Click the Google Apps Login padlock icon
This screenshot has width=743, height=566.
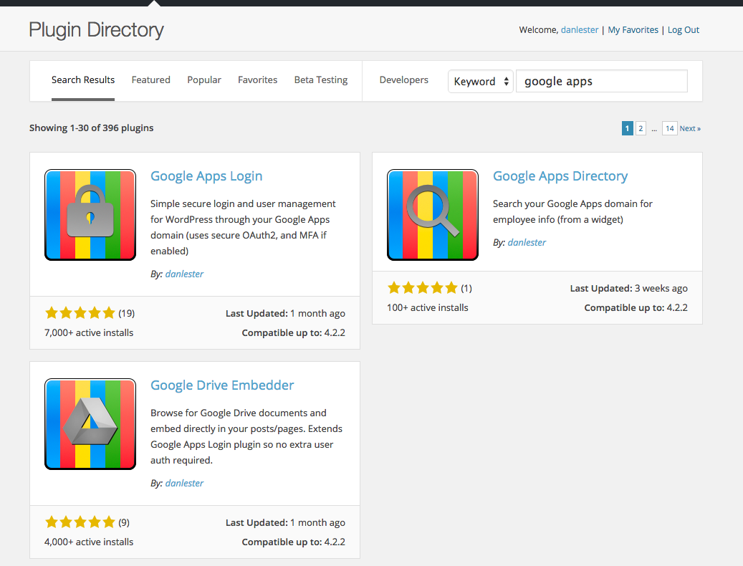90,215
